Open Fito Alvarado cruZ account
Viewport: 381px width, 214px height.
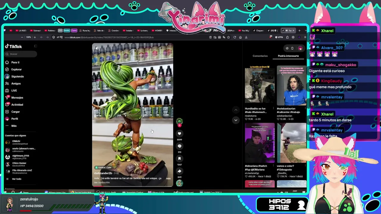click(x=18, y=171)
